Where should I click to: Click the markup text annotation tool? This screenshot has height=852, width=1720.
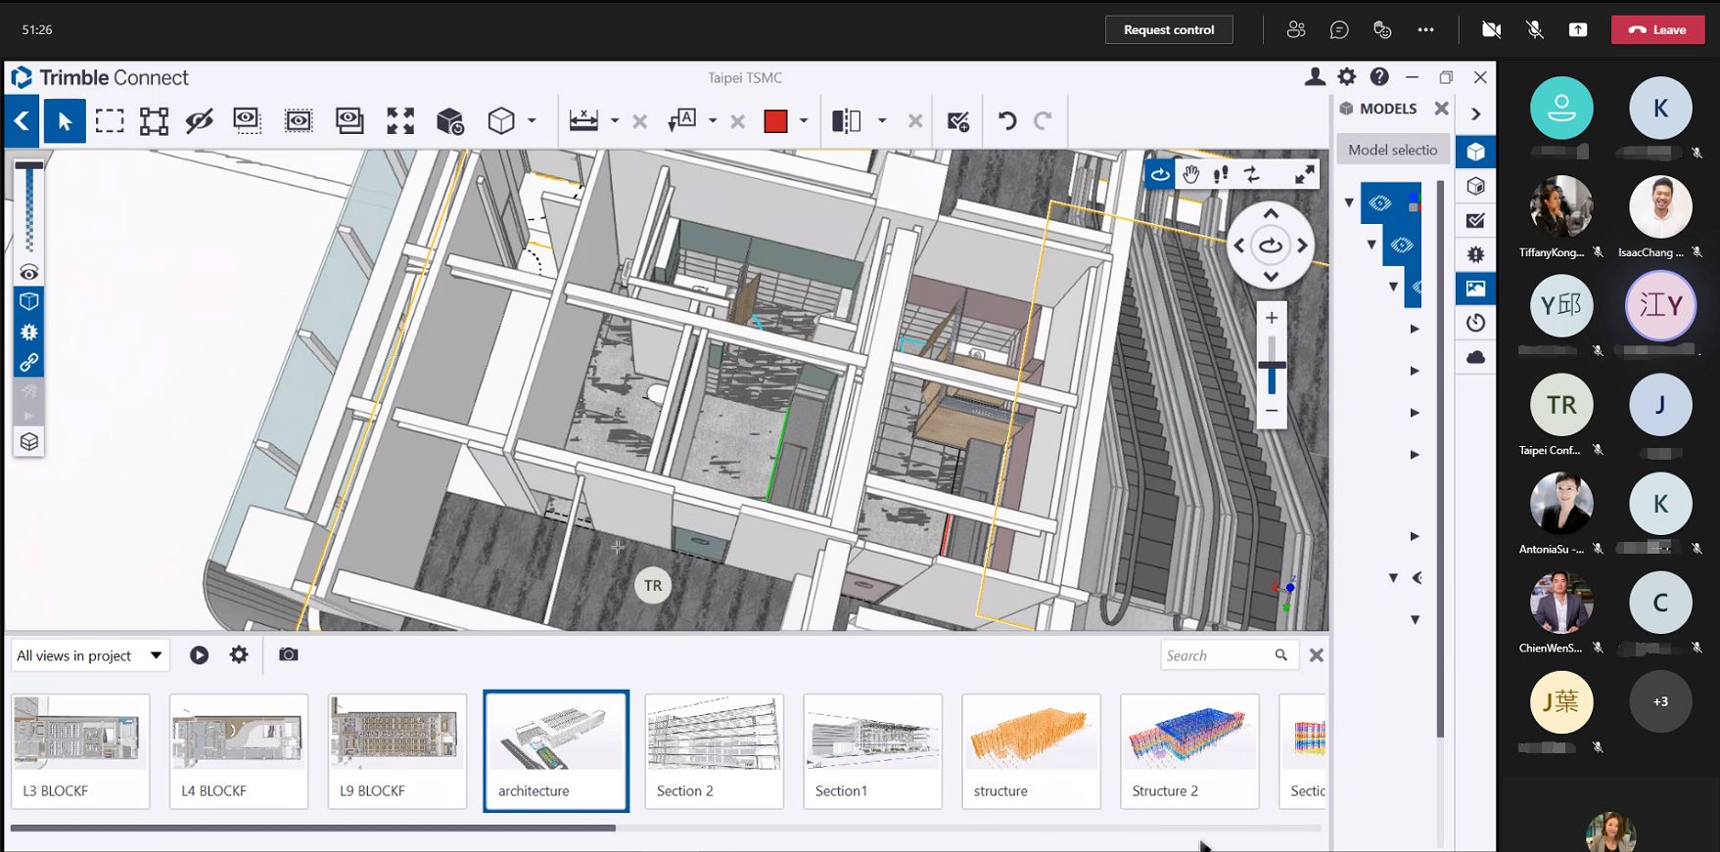pos(681,121)
